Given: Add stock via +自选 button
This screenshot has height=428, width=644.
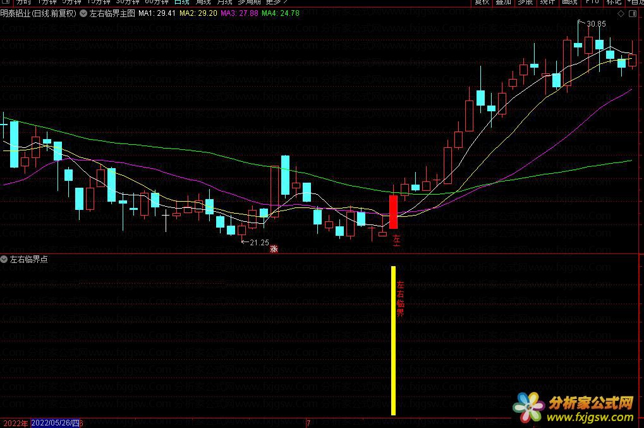Looking at the screenshot, I should 635,2.
